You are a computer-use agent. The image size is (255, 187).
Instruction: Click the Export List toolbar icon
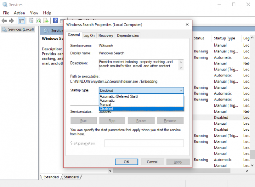[46, 21]
